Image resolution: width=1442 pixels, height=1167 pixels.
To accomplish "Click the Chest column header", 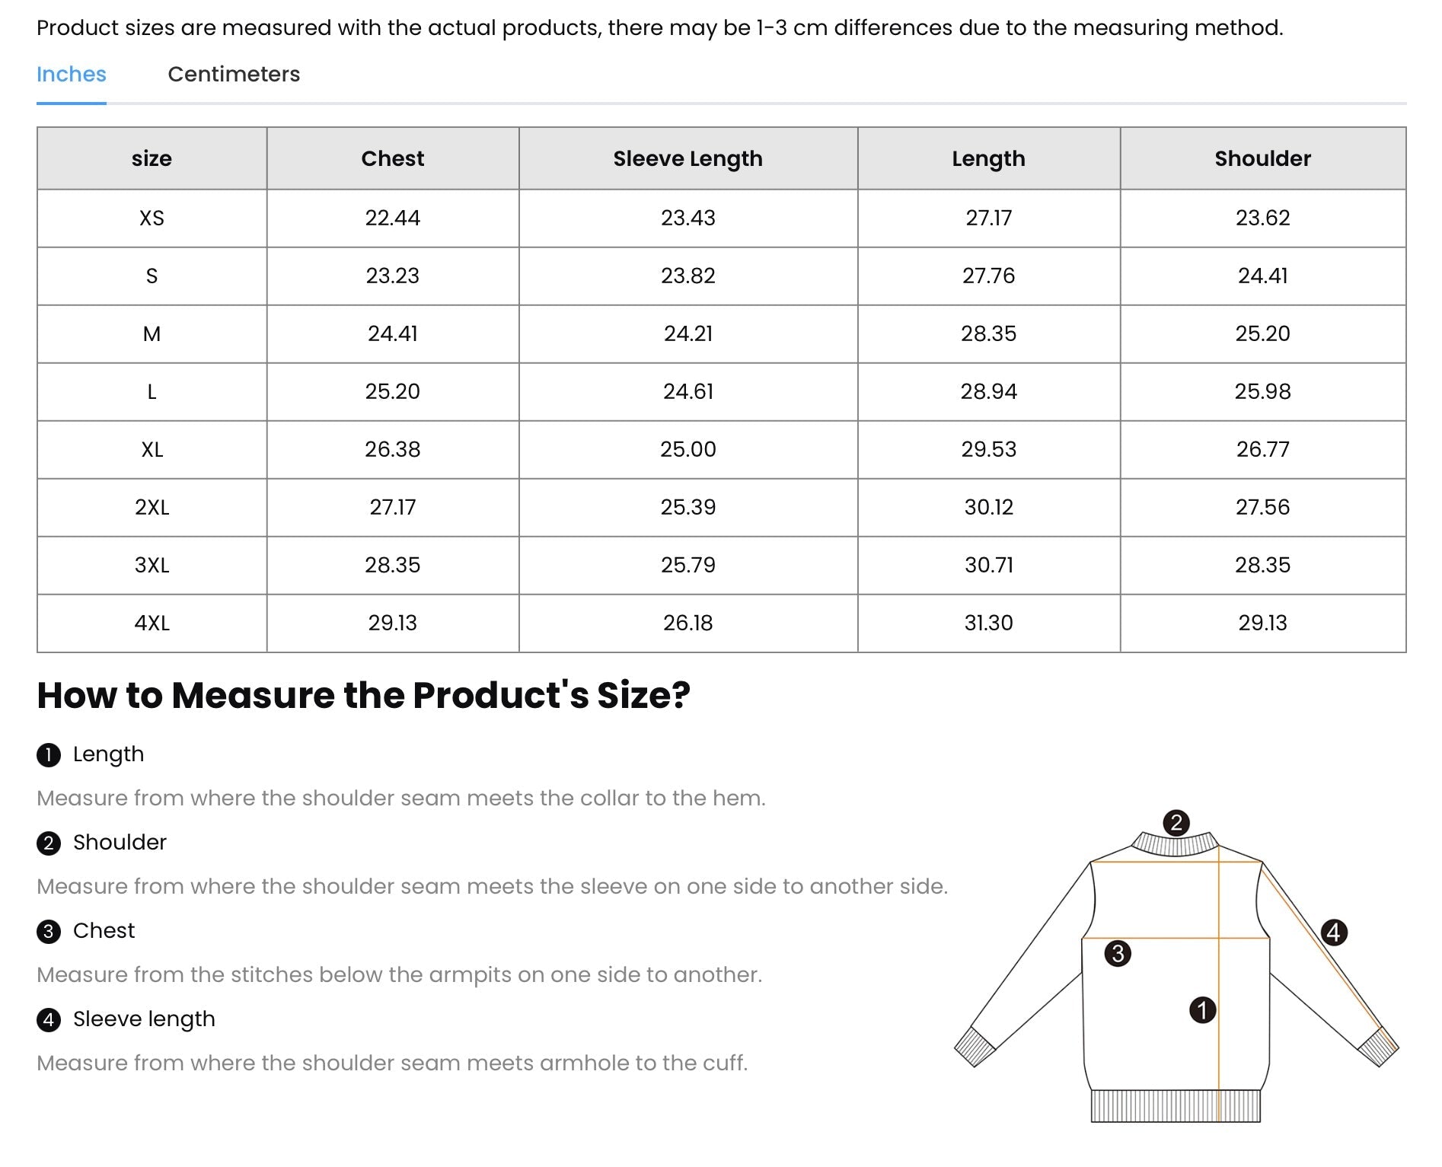I will [392, 158].
